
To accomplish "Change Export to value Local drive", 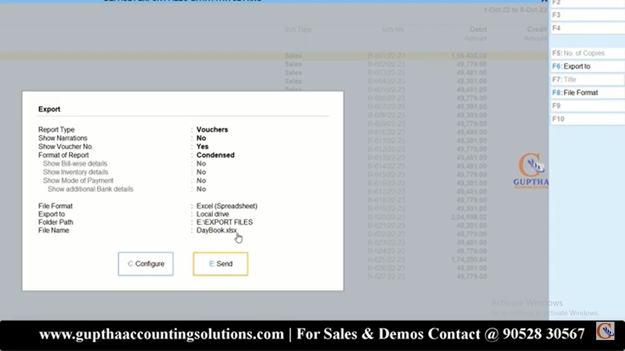I will [x=213, y=214].
